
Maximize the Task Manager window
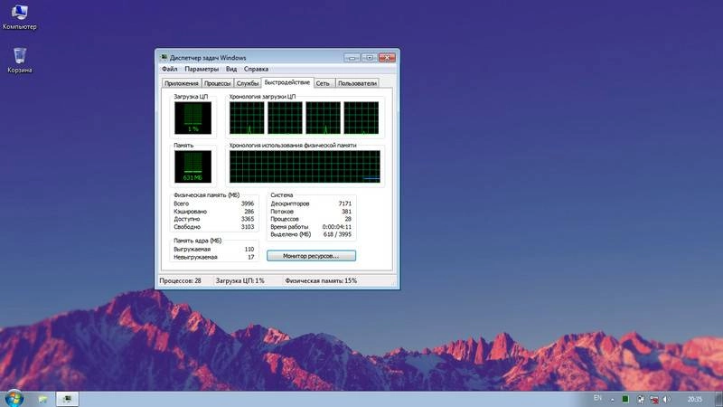(x=370, y=58)
